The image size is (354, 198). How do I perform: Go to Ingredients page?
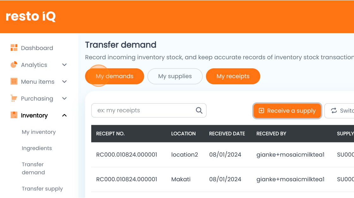(37, 148)
